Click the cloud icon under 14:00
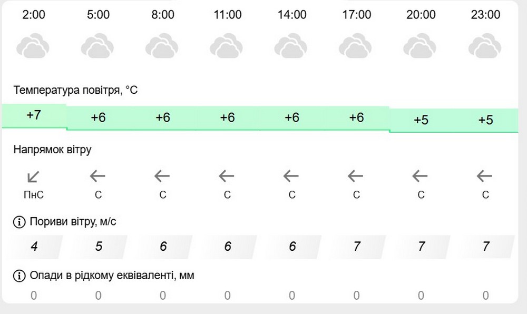Screen dimensions: 527x314 pyautogui.click(x=292, y=46)
